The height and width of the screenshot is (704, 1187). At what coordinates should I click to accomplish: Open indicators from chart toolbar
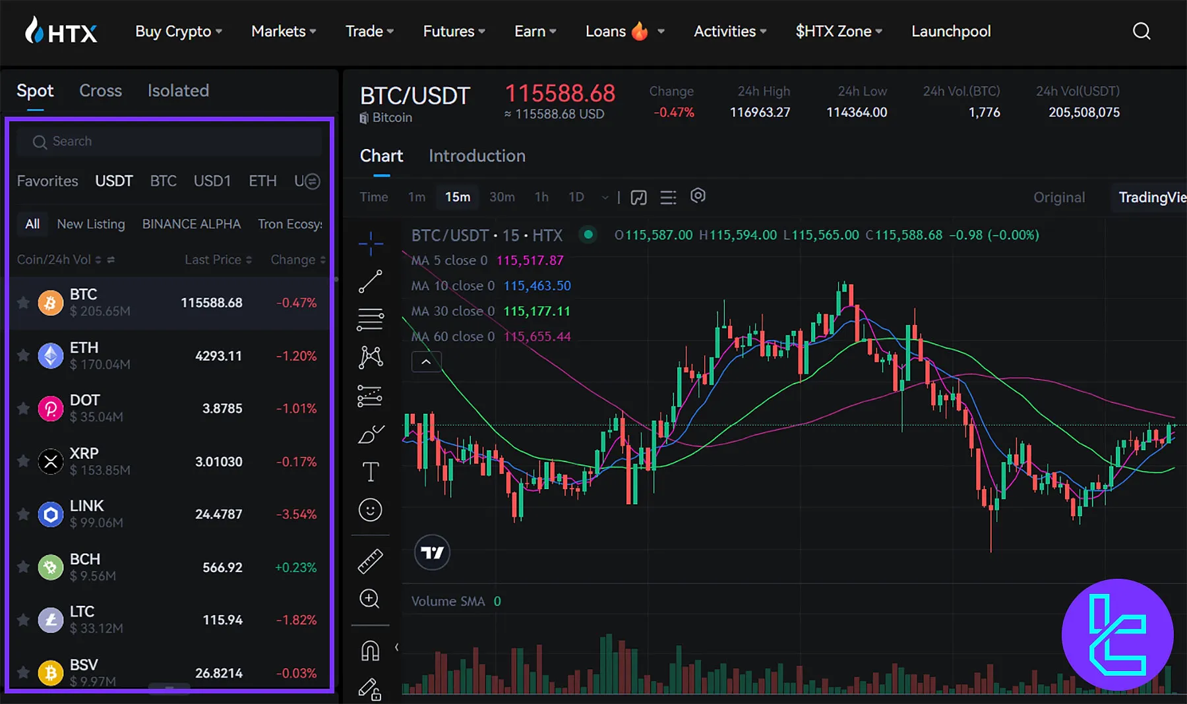pyautogui.click(x=638, y=197)
